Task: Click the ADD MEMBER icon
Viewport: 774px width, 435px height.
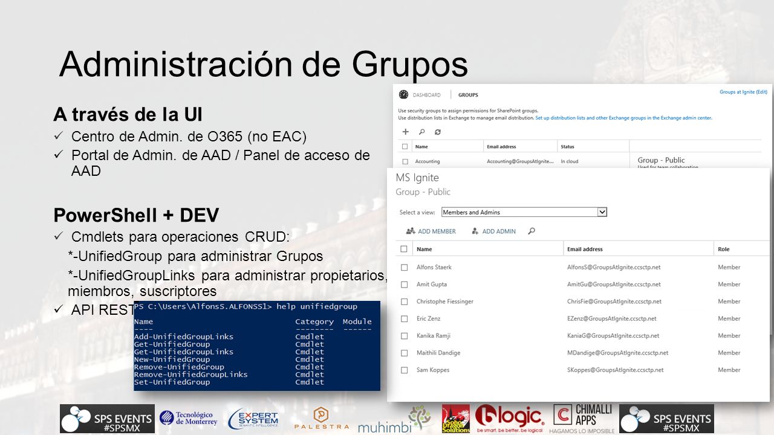Action: pyautogui.click(x=411, y=231)
